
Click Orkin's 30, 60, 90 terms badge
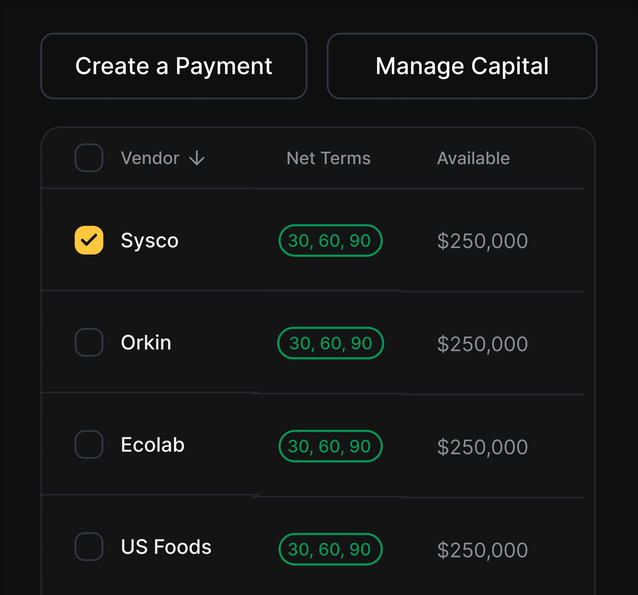click(x=330, y=343)
